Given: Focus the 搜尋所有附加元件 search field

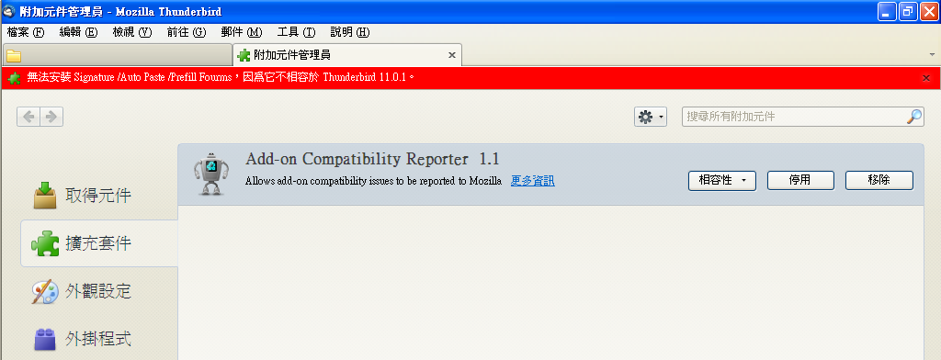Looking at the screenshot, I should [x=803, y=117].
